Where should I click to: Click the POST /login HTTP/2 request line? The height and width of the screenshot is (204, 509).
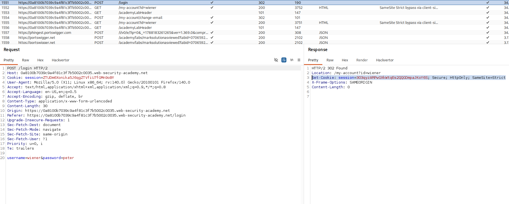tap(27, 68)
